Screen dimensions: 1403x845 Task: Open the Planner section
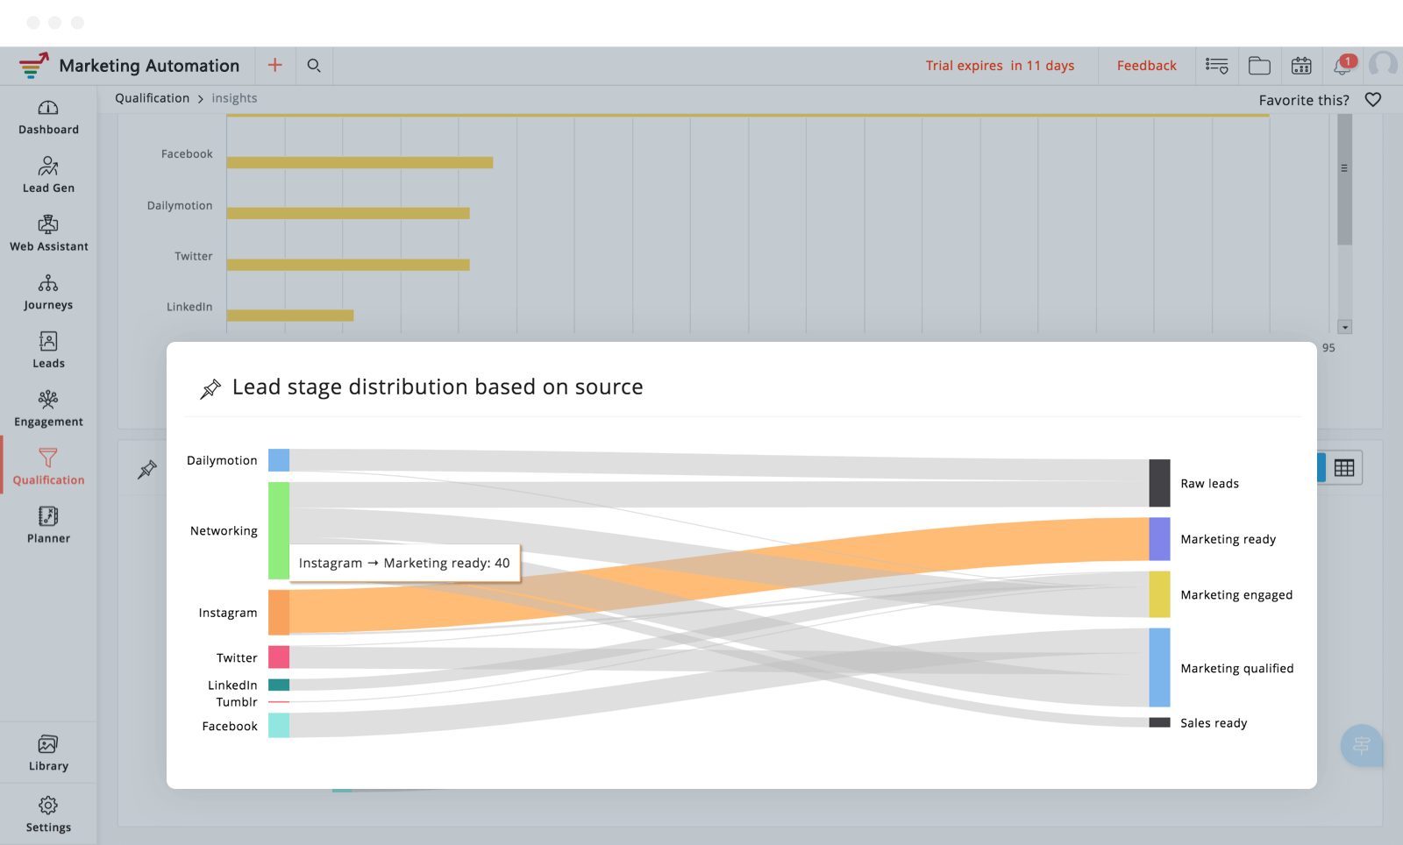(48, 526)
